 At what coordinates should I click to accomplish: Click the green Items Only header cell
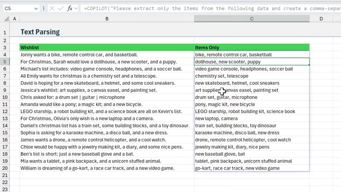252,47
